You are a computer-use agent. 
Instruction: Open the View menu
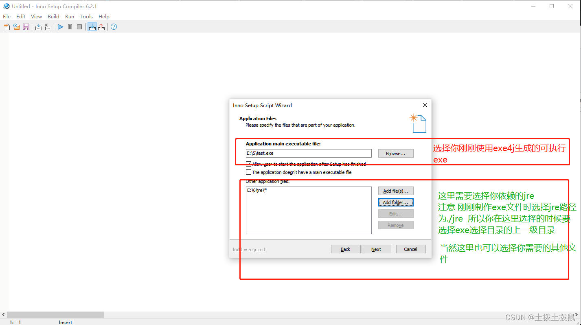[37, 17]
